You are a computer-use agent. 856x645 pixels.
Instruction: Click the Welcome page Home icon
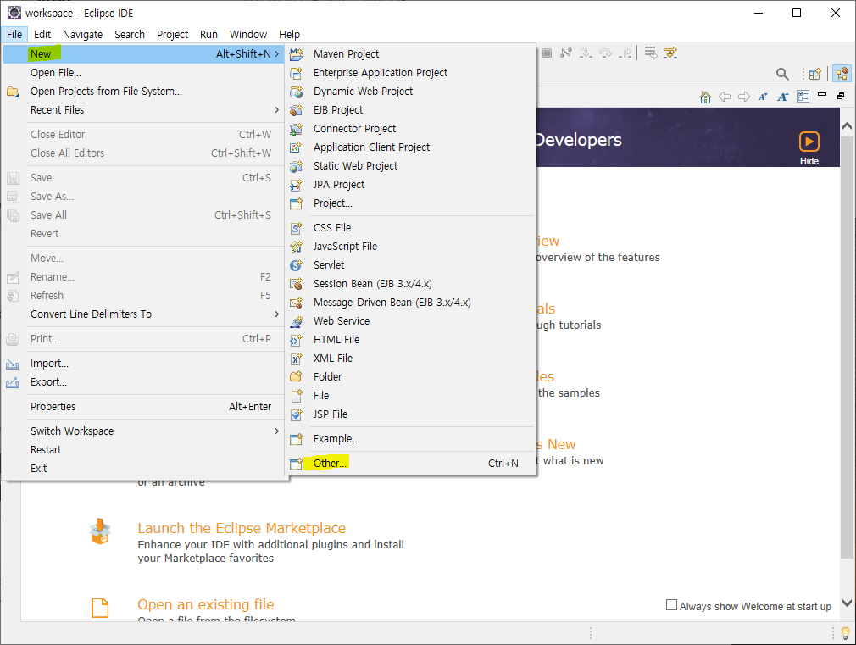click(705, 97)
